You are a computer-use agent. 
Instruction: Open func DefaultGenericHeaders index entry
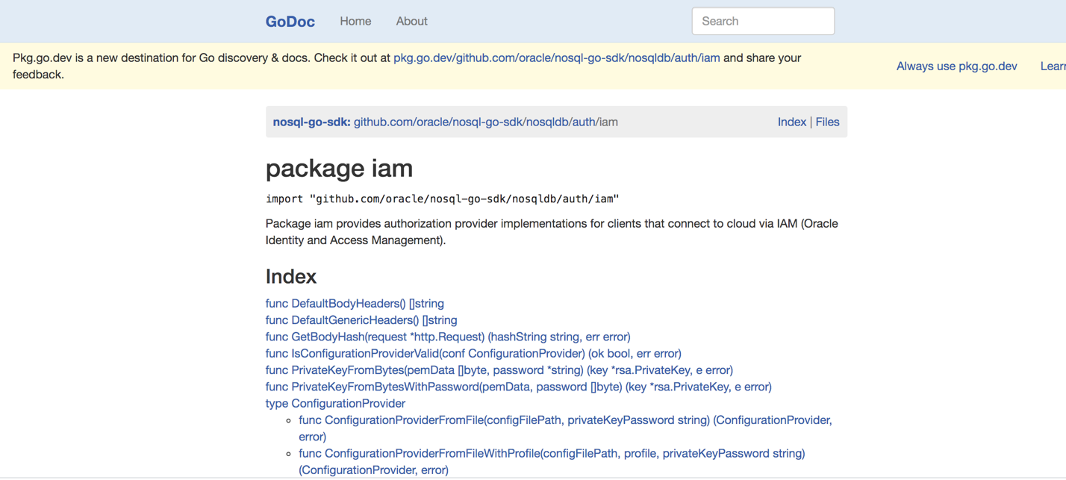[361, 320]
